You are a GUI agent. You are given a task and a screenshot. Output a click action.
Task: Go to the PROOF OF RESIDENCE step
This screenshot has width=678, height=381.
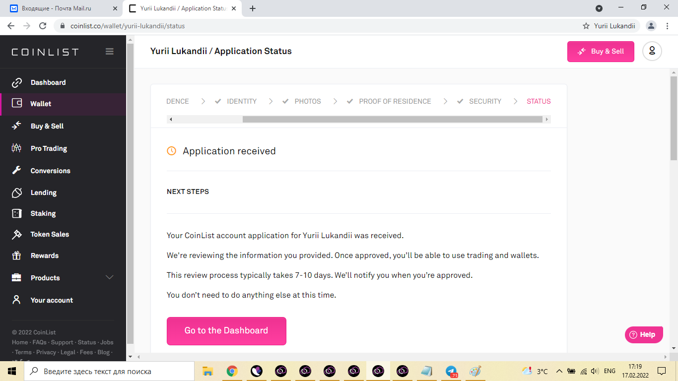395,101
